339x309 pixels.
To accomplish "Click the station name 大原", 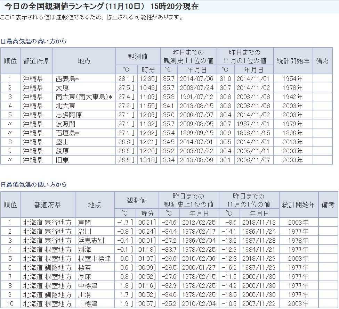I will [x=62, y=88].
